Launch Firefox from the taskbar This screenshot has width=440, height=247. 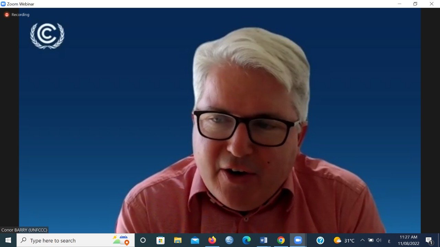[x=212, y=240]
